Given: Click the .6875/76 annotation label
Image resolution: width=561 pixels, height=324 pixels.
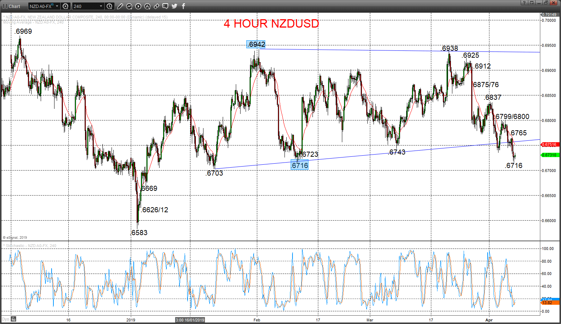Looking at the screenshot, I should click(486, 85).
